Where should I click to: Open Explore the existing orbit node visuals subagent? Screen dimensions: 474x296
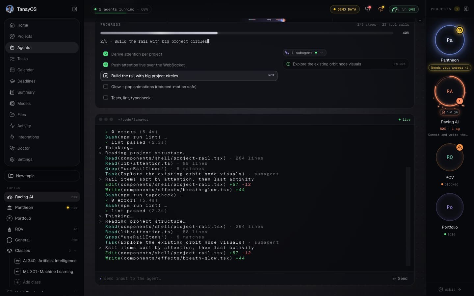[x=346, y=64]
